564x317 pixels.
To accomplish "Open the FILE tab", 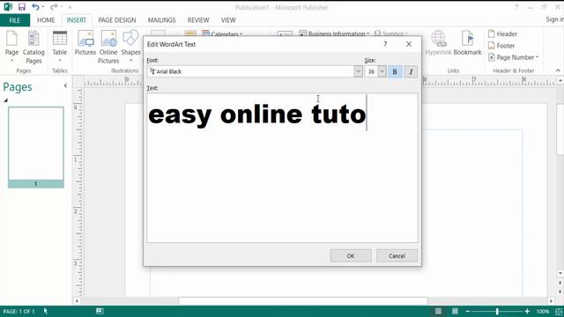I will (15, 20).
